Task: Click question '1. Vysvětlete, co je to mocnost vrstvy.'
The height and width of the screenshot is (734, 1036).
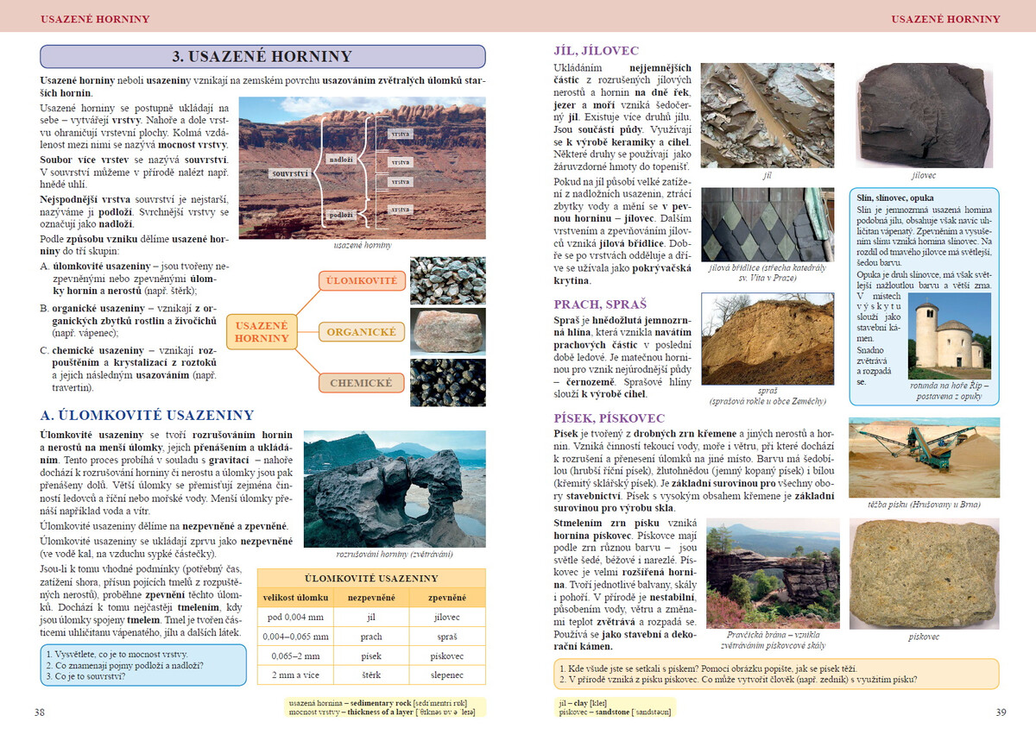Action: tap(117, 655)
